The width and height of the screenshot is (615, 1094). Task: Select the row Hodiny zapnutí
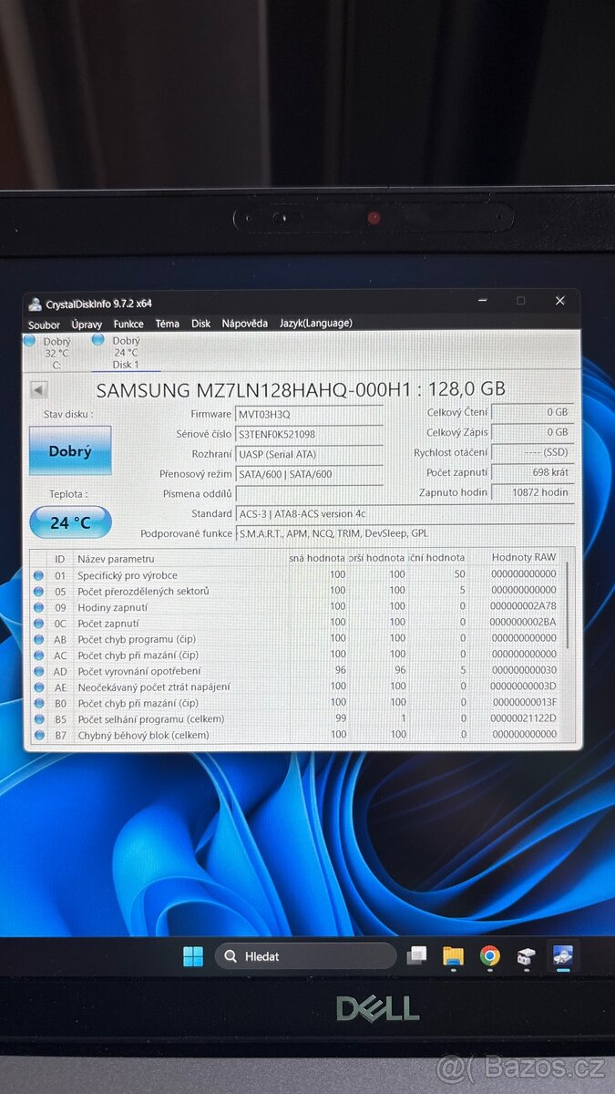click(295, 607)
